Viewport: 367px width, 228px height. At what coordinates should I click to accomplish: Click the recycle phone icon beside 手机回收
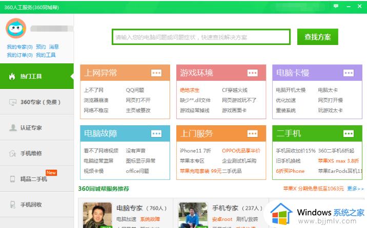[13, 204]
